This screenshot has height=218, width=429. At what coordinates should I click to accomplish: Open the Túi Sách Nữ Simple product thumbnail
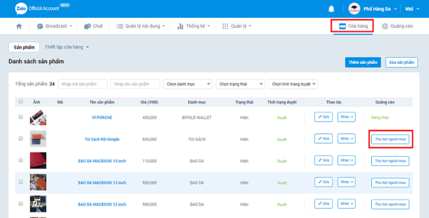tap(38, 139)
